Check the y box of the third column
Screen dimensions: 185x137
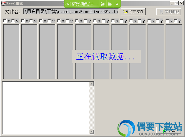tap(49, 21)
